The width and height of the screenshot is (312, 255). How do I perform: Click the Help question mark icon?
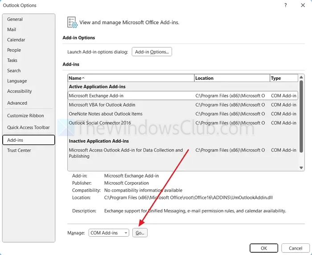coord(286,5)
